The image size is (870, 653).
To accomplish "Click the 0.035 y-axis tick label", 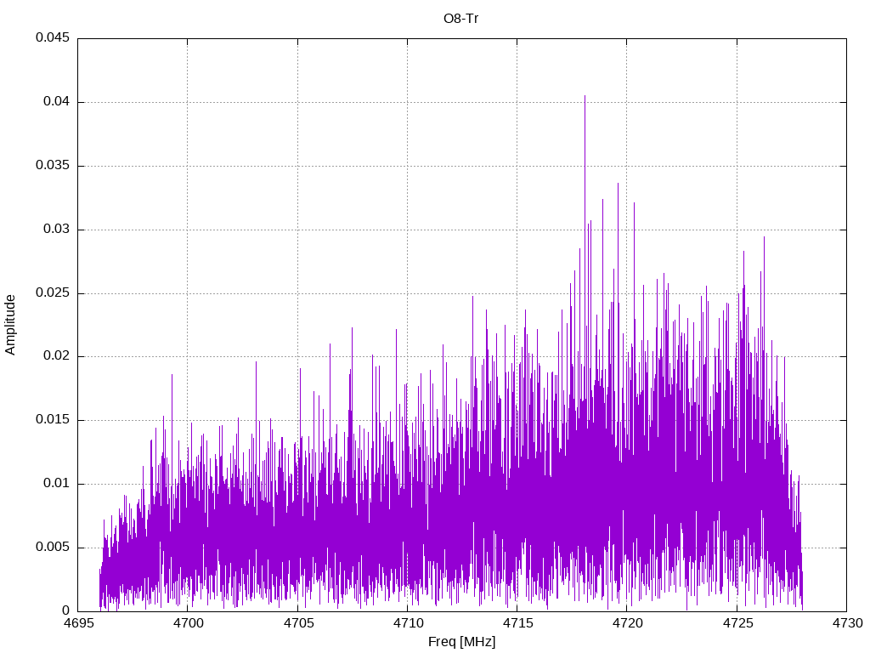I will point(53,166).
